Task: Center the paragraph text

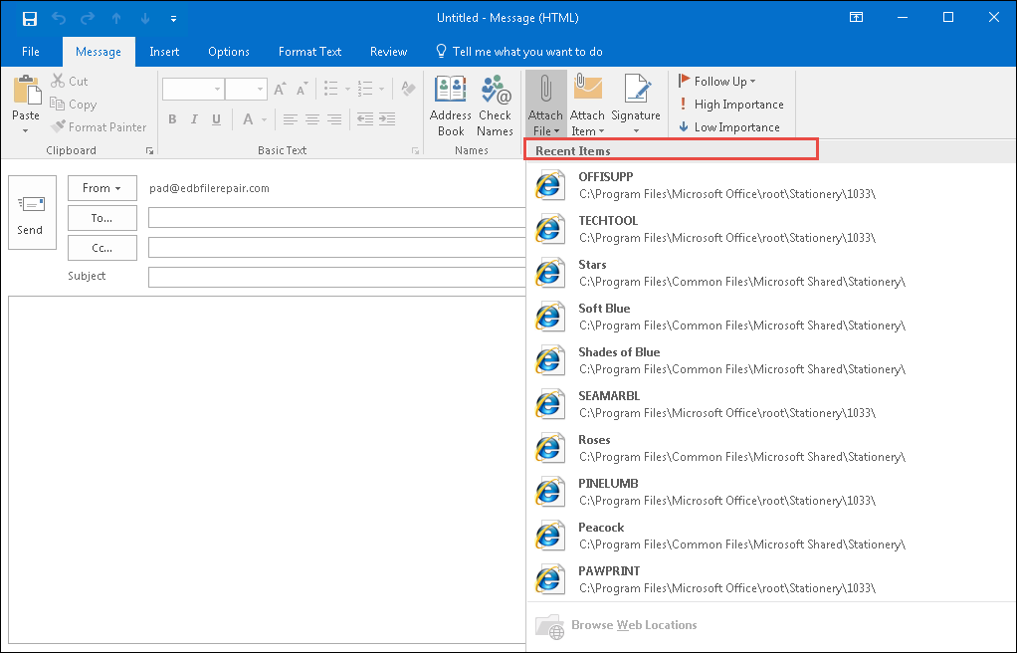Action: click(312, 119)
